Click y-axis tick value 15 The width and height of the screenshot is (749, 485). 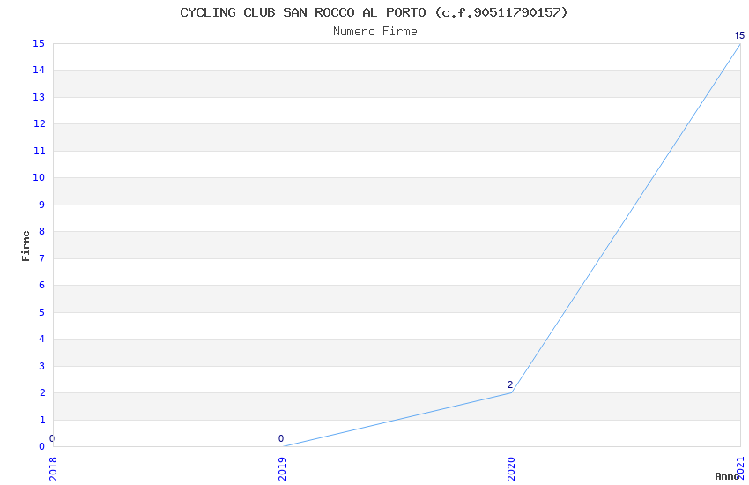coord(39,43)
